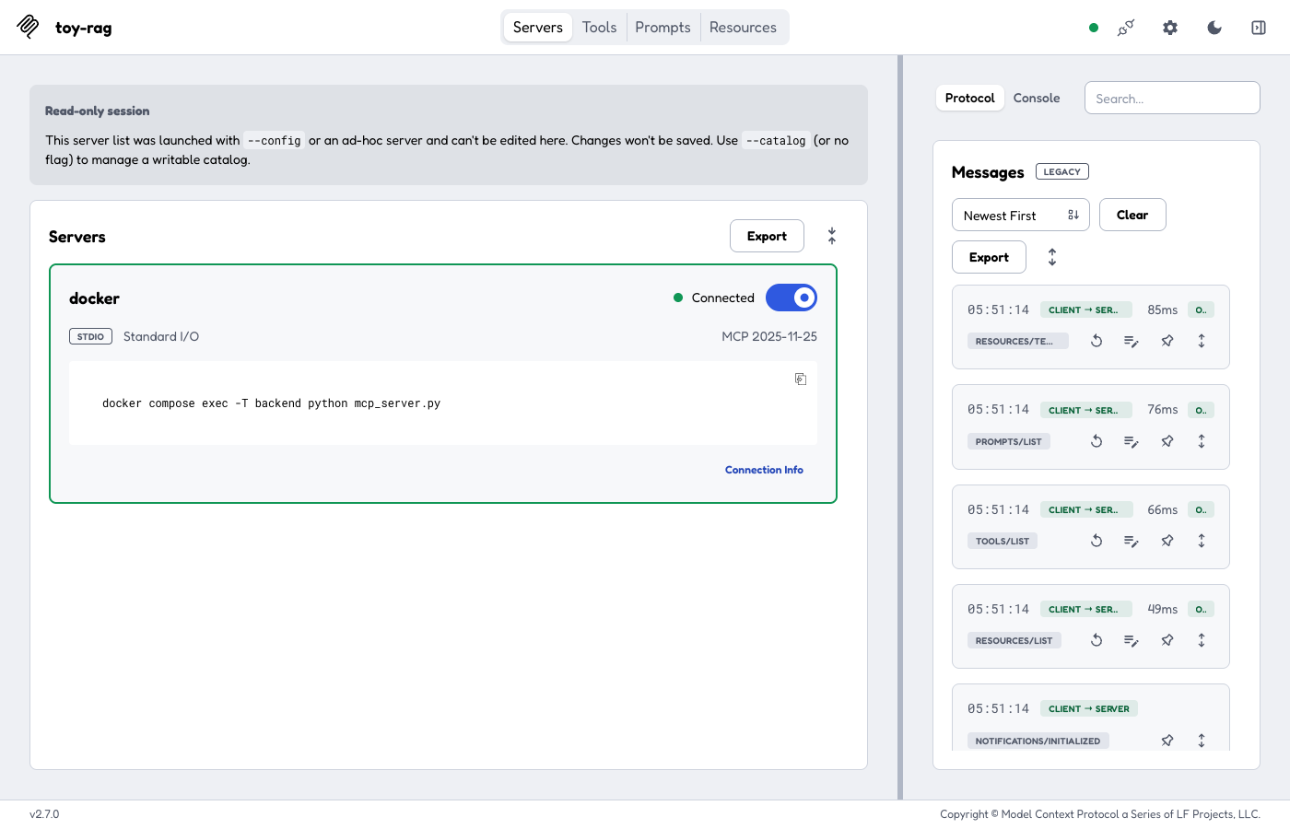Pin the TOOLS/LIST message

(1167, 541)
